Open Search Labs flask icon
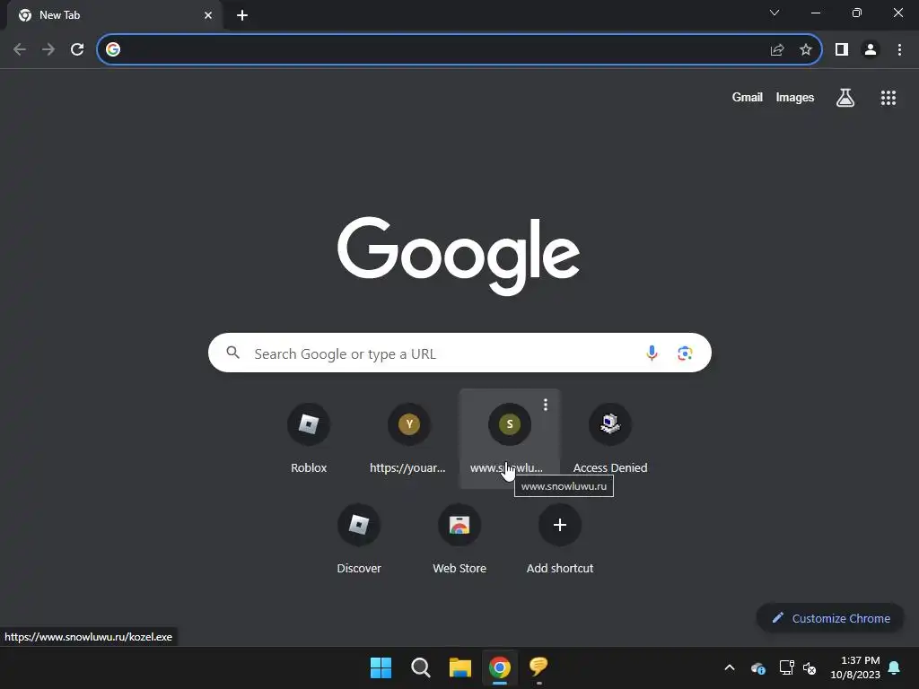919x689 pixels. [x=845, y=98]
